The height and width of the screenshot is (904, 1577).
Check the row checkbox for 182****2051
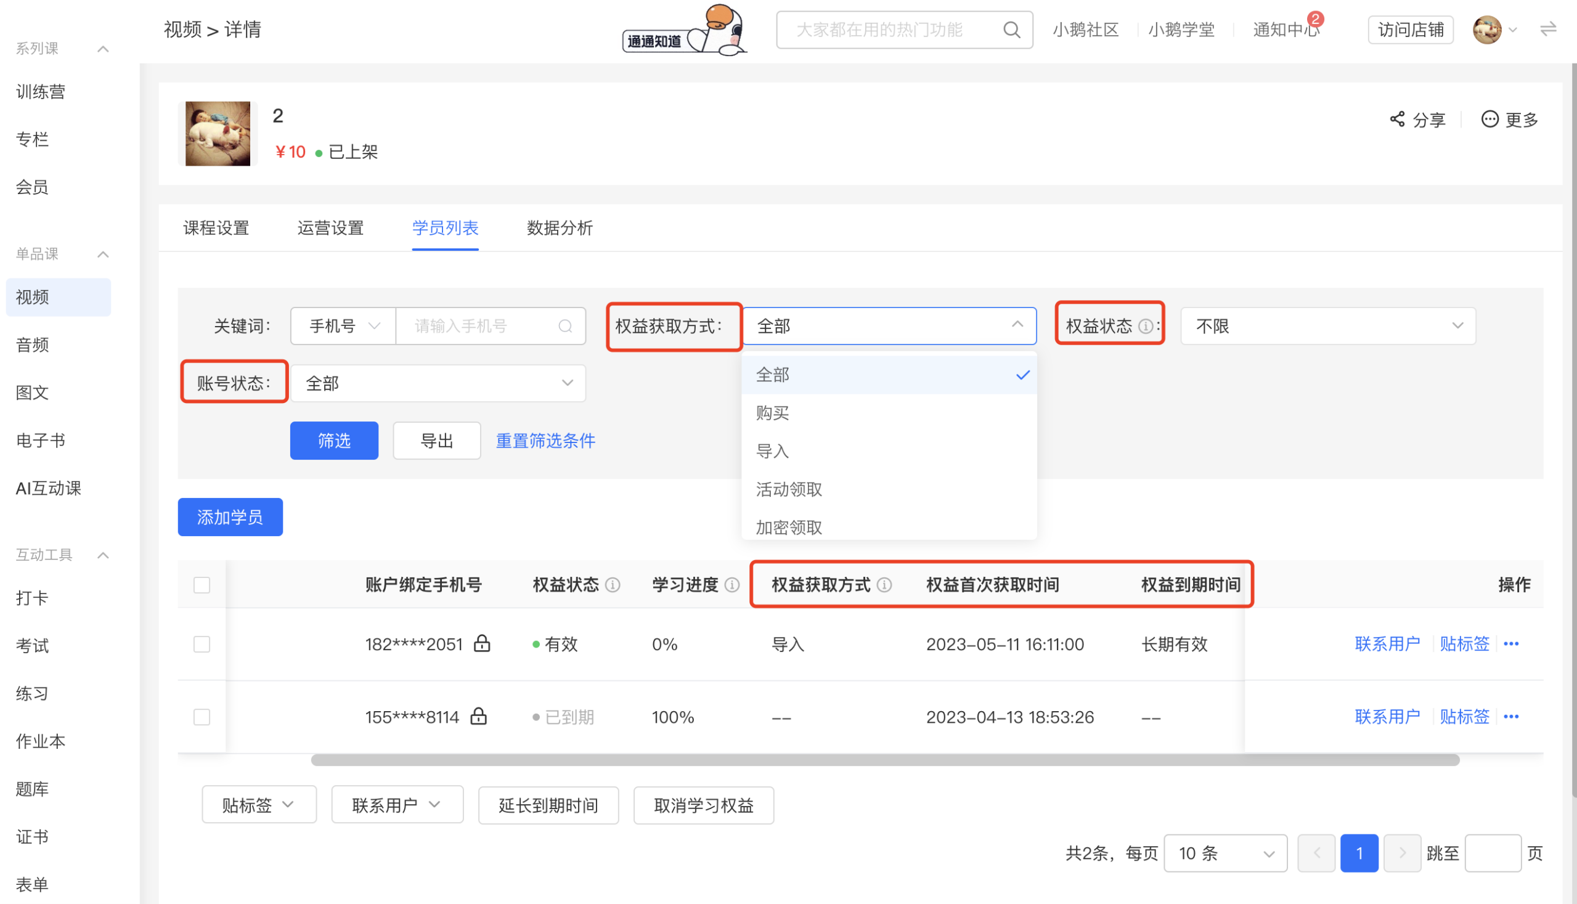(x=202, y=644)
